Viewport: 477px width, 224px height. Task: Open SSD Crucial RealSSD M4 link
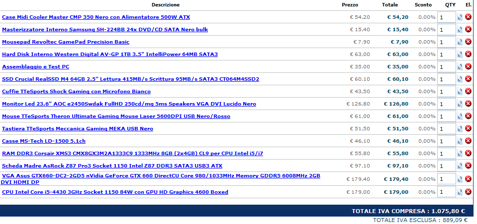tap(130, 79)
